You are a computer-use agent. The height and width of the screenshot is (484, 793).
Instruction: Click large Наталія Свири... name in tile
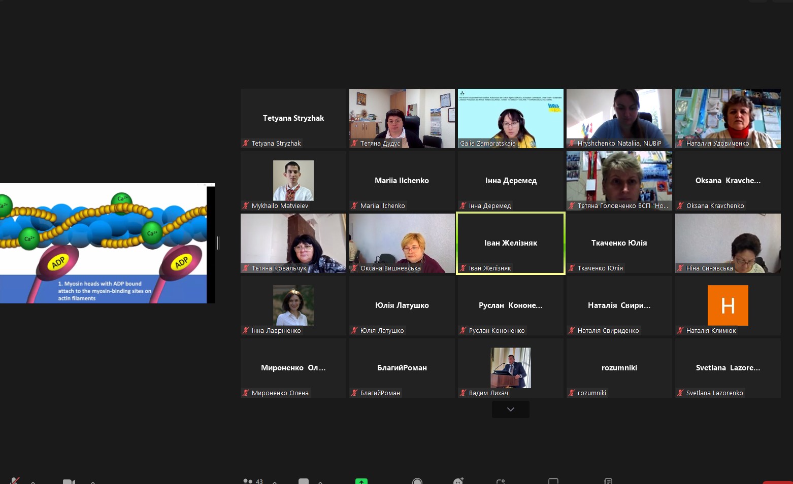point(619,305)
